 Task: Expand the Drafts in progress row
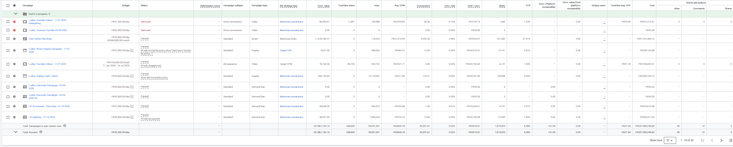(x=16, y=14)
